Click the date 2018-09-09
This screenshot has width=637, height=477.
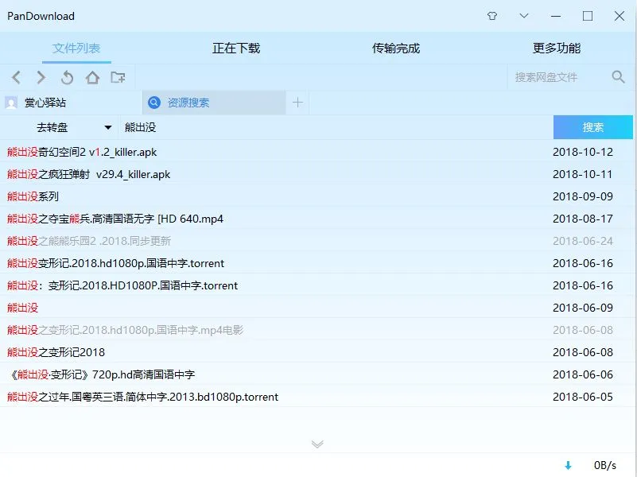[583, 197]
